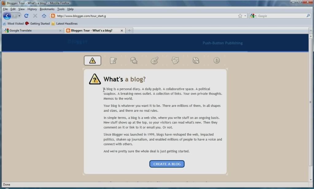The height and width of the screenshot is (189, 314).
Task: Open the Latest Headlines feed bookmark
Action: (64, 23)
